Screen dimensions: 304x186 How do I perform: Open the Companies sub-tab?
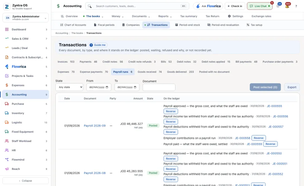131,25
